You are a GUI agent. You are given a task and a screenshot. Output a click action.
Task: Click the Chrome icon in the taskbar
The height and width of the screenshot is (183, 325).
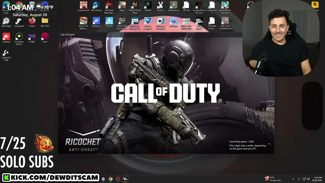pos(110,179)
